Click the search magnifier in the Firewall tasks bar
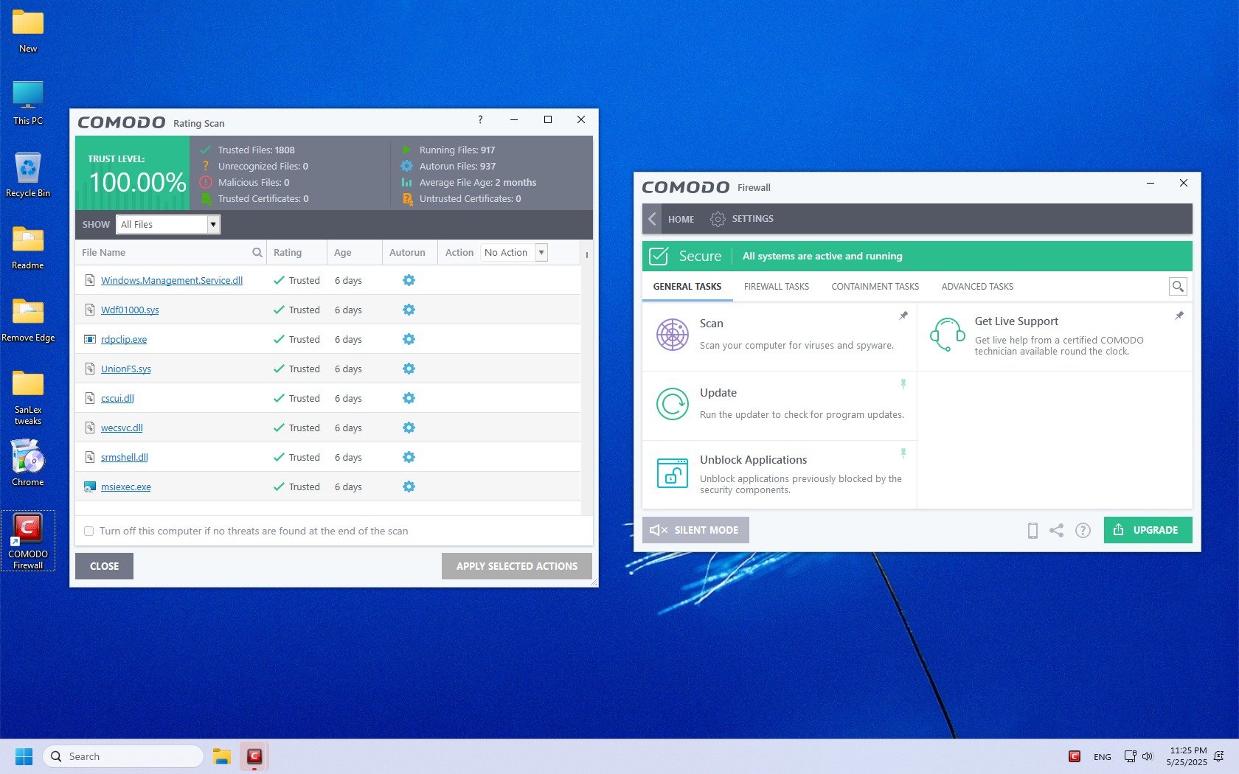This screenshot has height=774, width=1239. point(1178,287)
